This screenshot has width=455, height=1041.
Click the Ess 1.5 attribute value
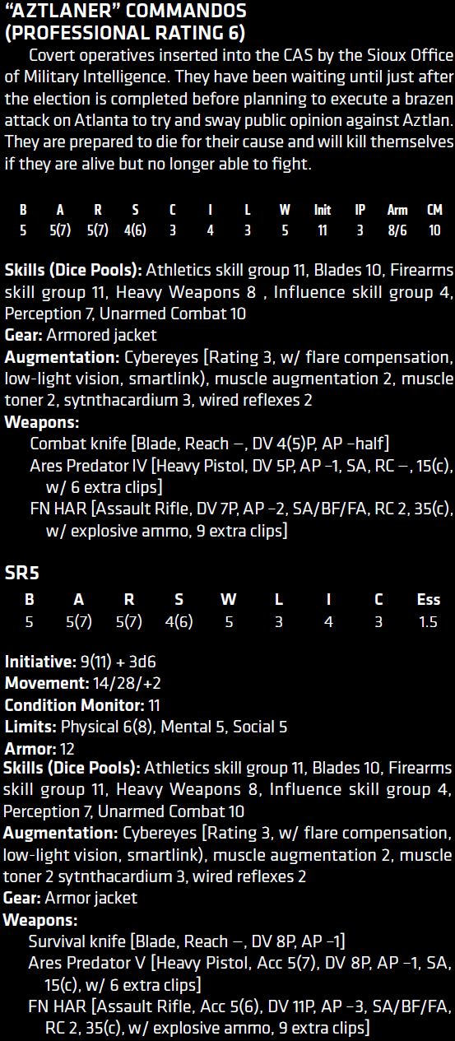[428, 621]
